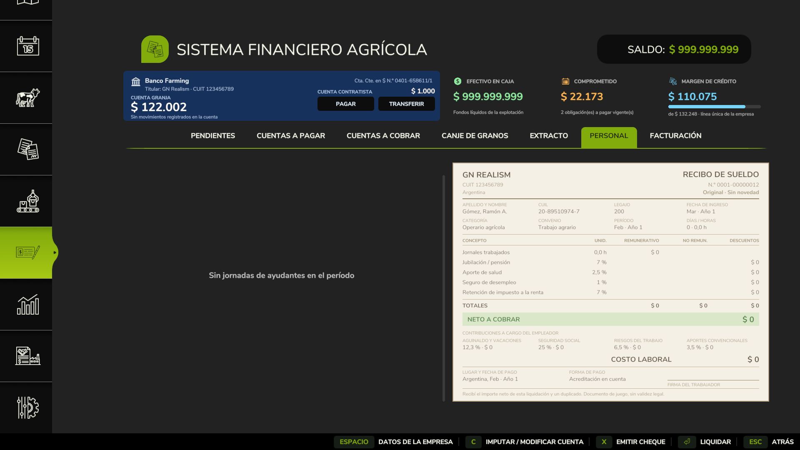
Task: Click employee name Gómez, Ramón A.
Action: 485,212
